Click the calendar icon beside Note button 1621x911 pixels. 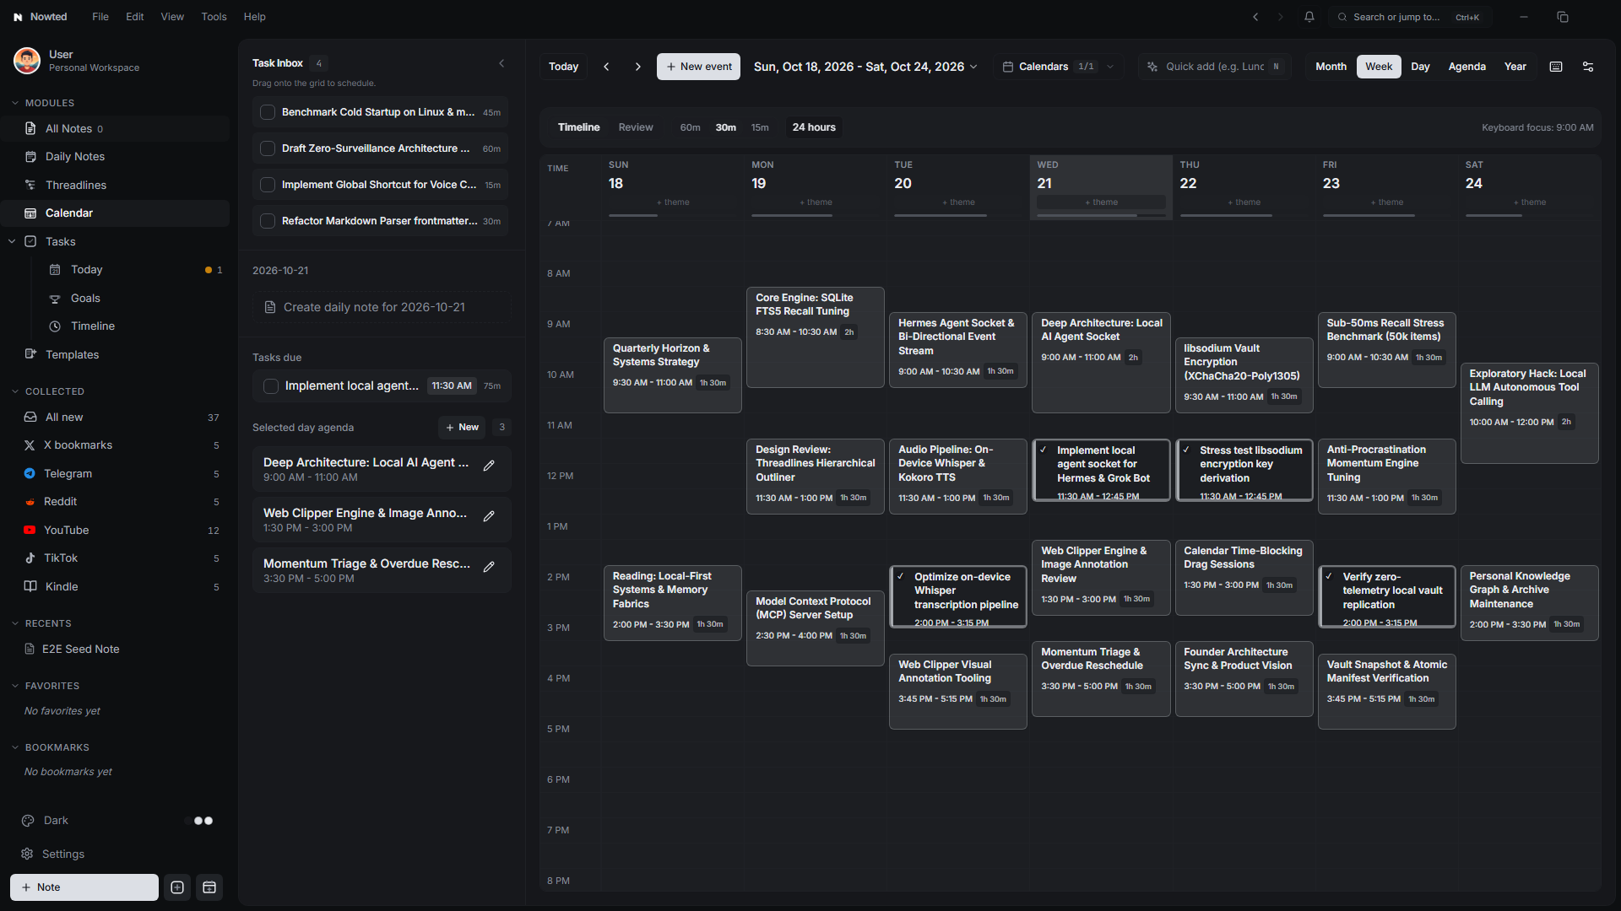click(x=209, y=887)
